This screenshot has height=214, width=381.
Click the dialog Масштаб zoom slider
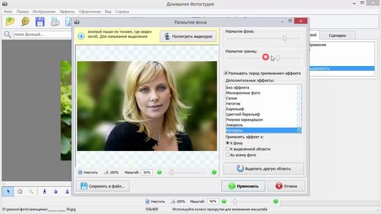pyautogui.click(x=171, y=172)
